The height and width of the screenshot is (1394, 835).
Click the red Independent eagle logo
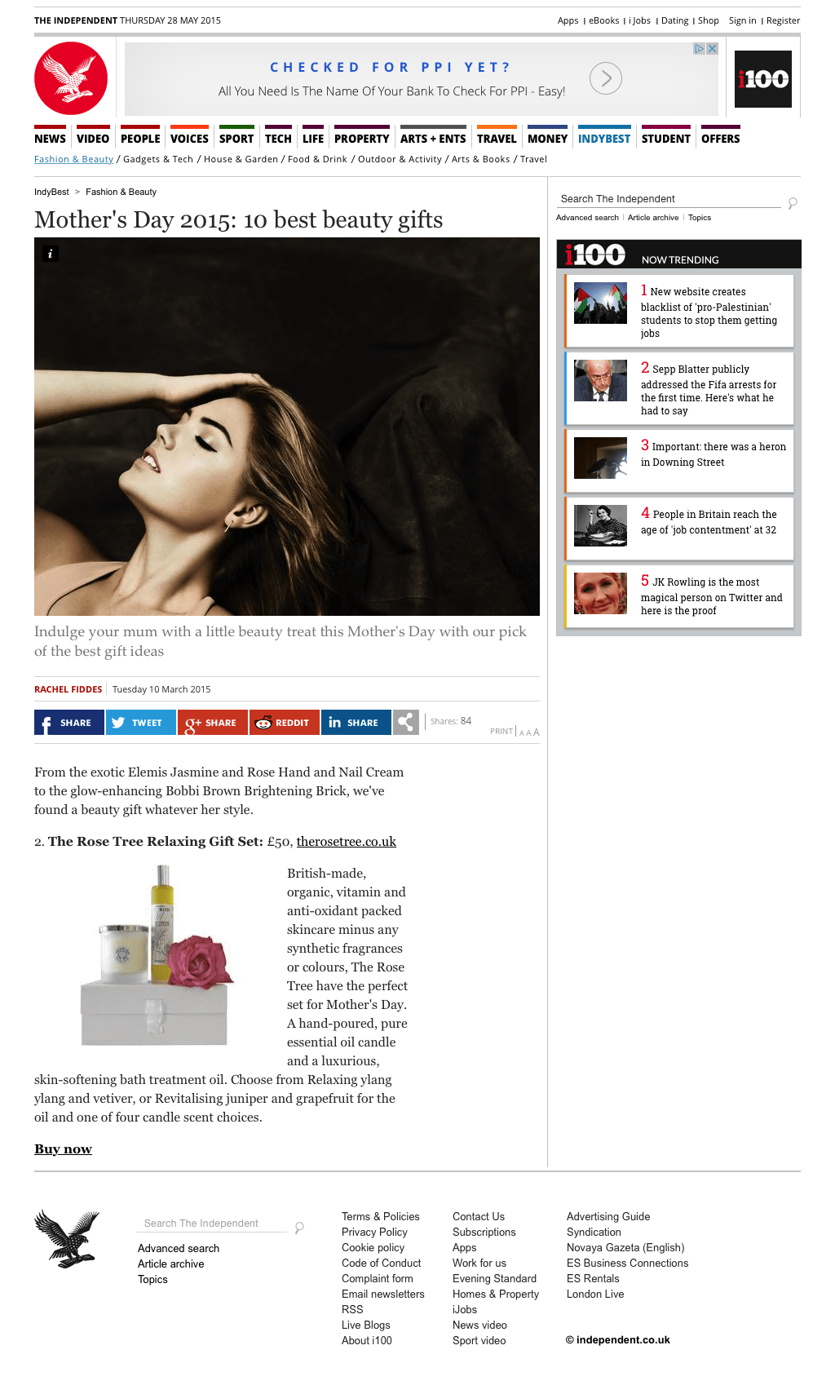(x=71, y=78)
